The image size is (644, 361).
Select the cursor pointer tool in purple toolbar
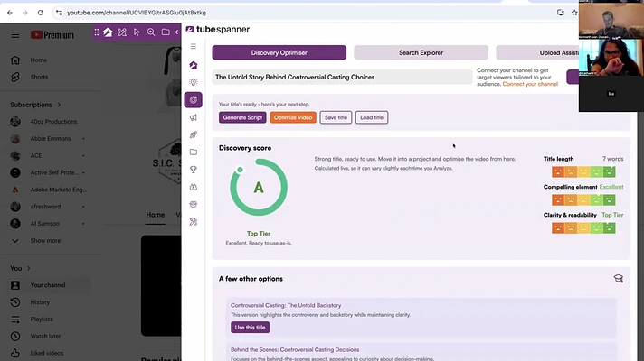pos(137,32)
